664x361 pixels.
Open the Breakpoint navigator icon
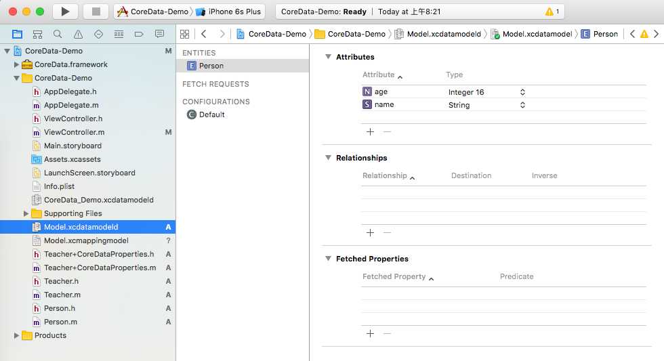[139, 35]
